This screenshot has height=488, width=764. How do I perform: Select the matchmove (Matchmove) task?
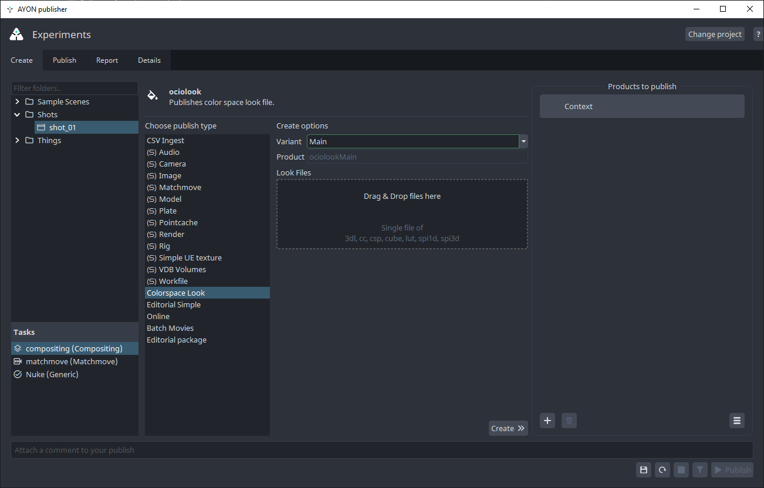(72, 361)
